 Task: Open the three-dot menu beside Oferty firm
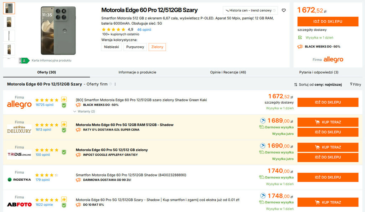tap(115, 84)
